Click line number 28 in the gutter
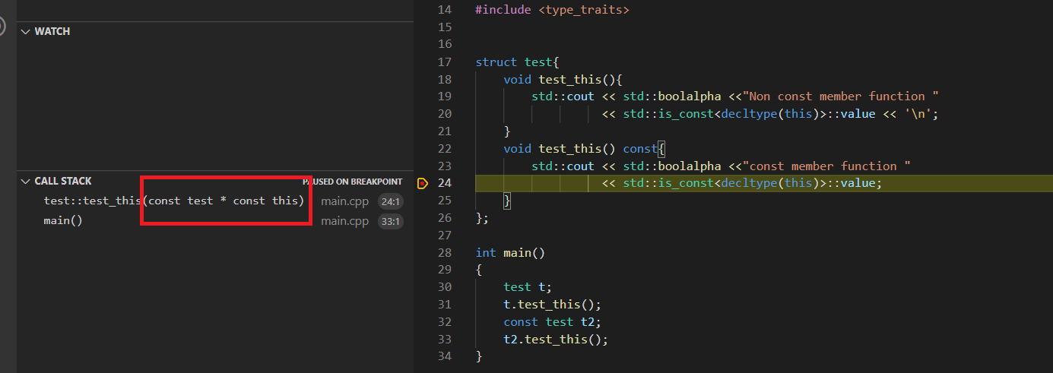1053x373 pixels. pos(445,253)
